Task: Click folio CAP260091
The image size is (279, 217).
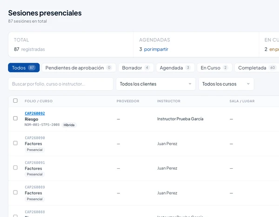Action: click(x=35, y=163)
